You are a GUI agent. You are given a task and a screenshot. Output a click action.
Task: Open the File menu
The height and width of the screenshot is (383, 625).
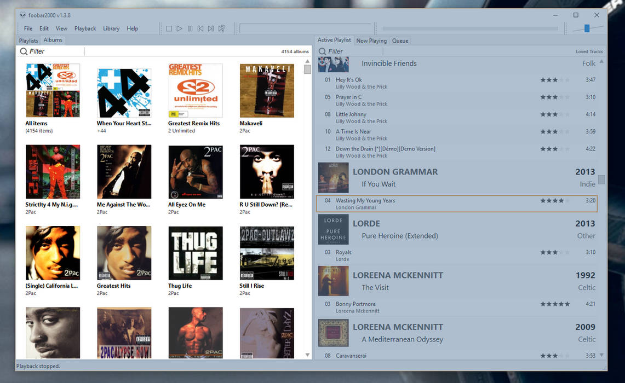tap(28, 28)
